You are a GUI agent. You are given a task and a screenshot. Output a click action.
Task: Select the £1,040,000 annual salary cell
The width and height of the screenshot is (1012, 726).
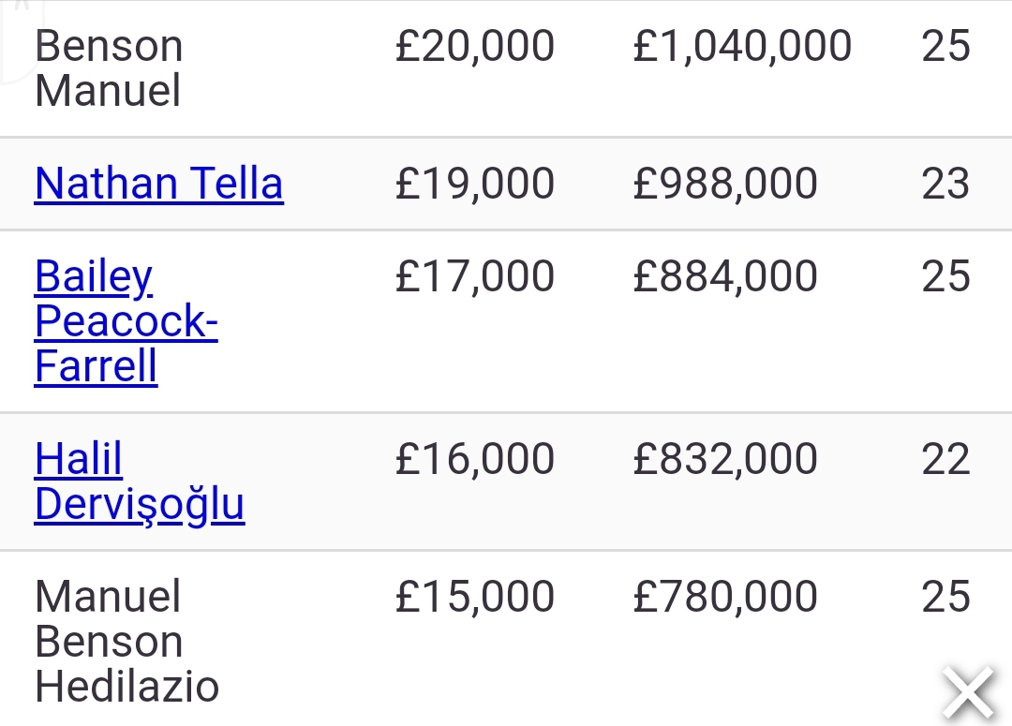[742, 47]
